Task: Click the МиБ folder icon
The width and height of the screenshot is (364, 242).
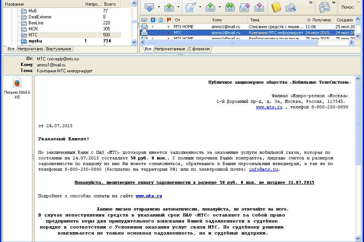Action: pyautogui.click(x=24, y=11)
